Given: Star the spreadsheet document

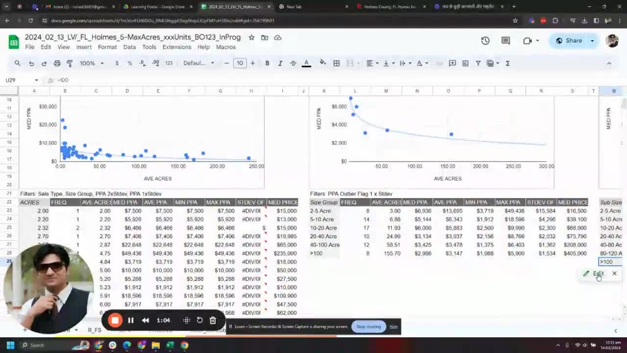Looking at the screenshot, I should pos(251,38).
